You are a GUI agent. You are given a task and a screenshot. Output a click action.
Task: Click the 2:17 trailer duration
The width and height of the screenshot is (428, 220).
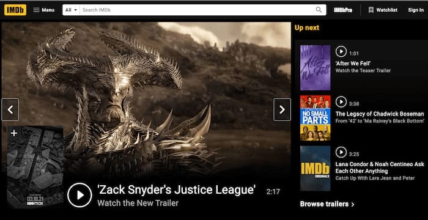click(273, 192)
